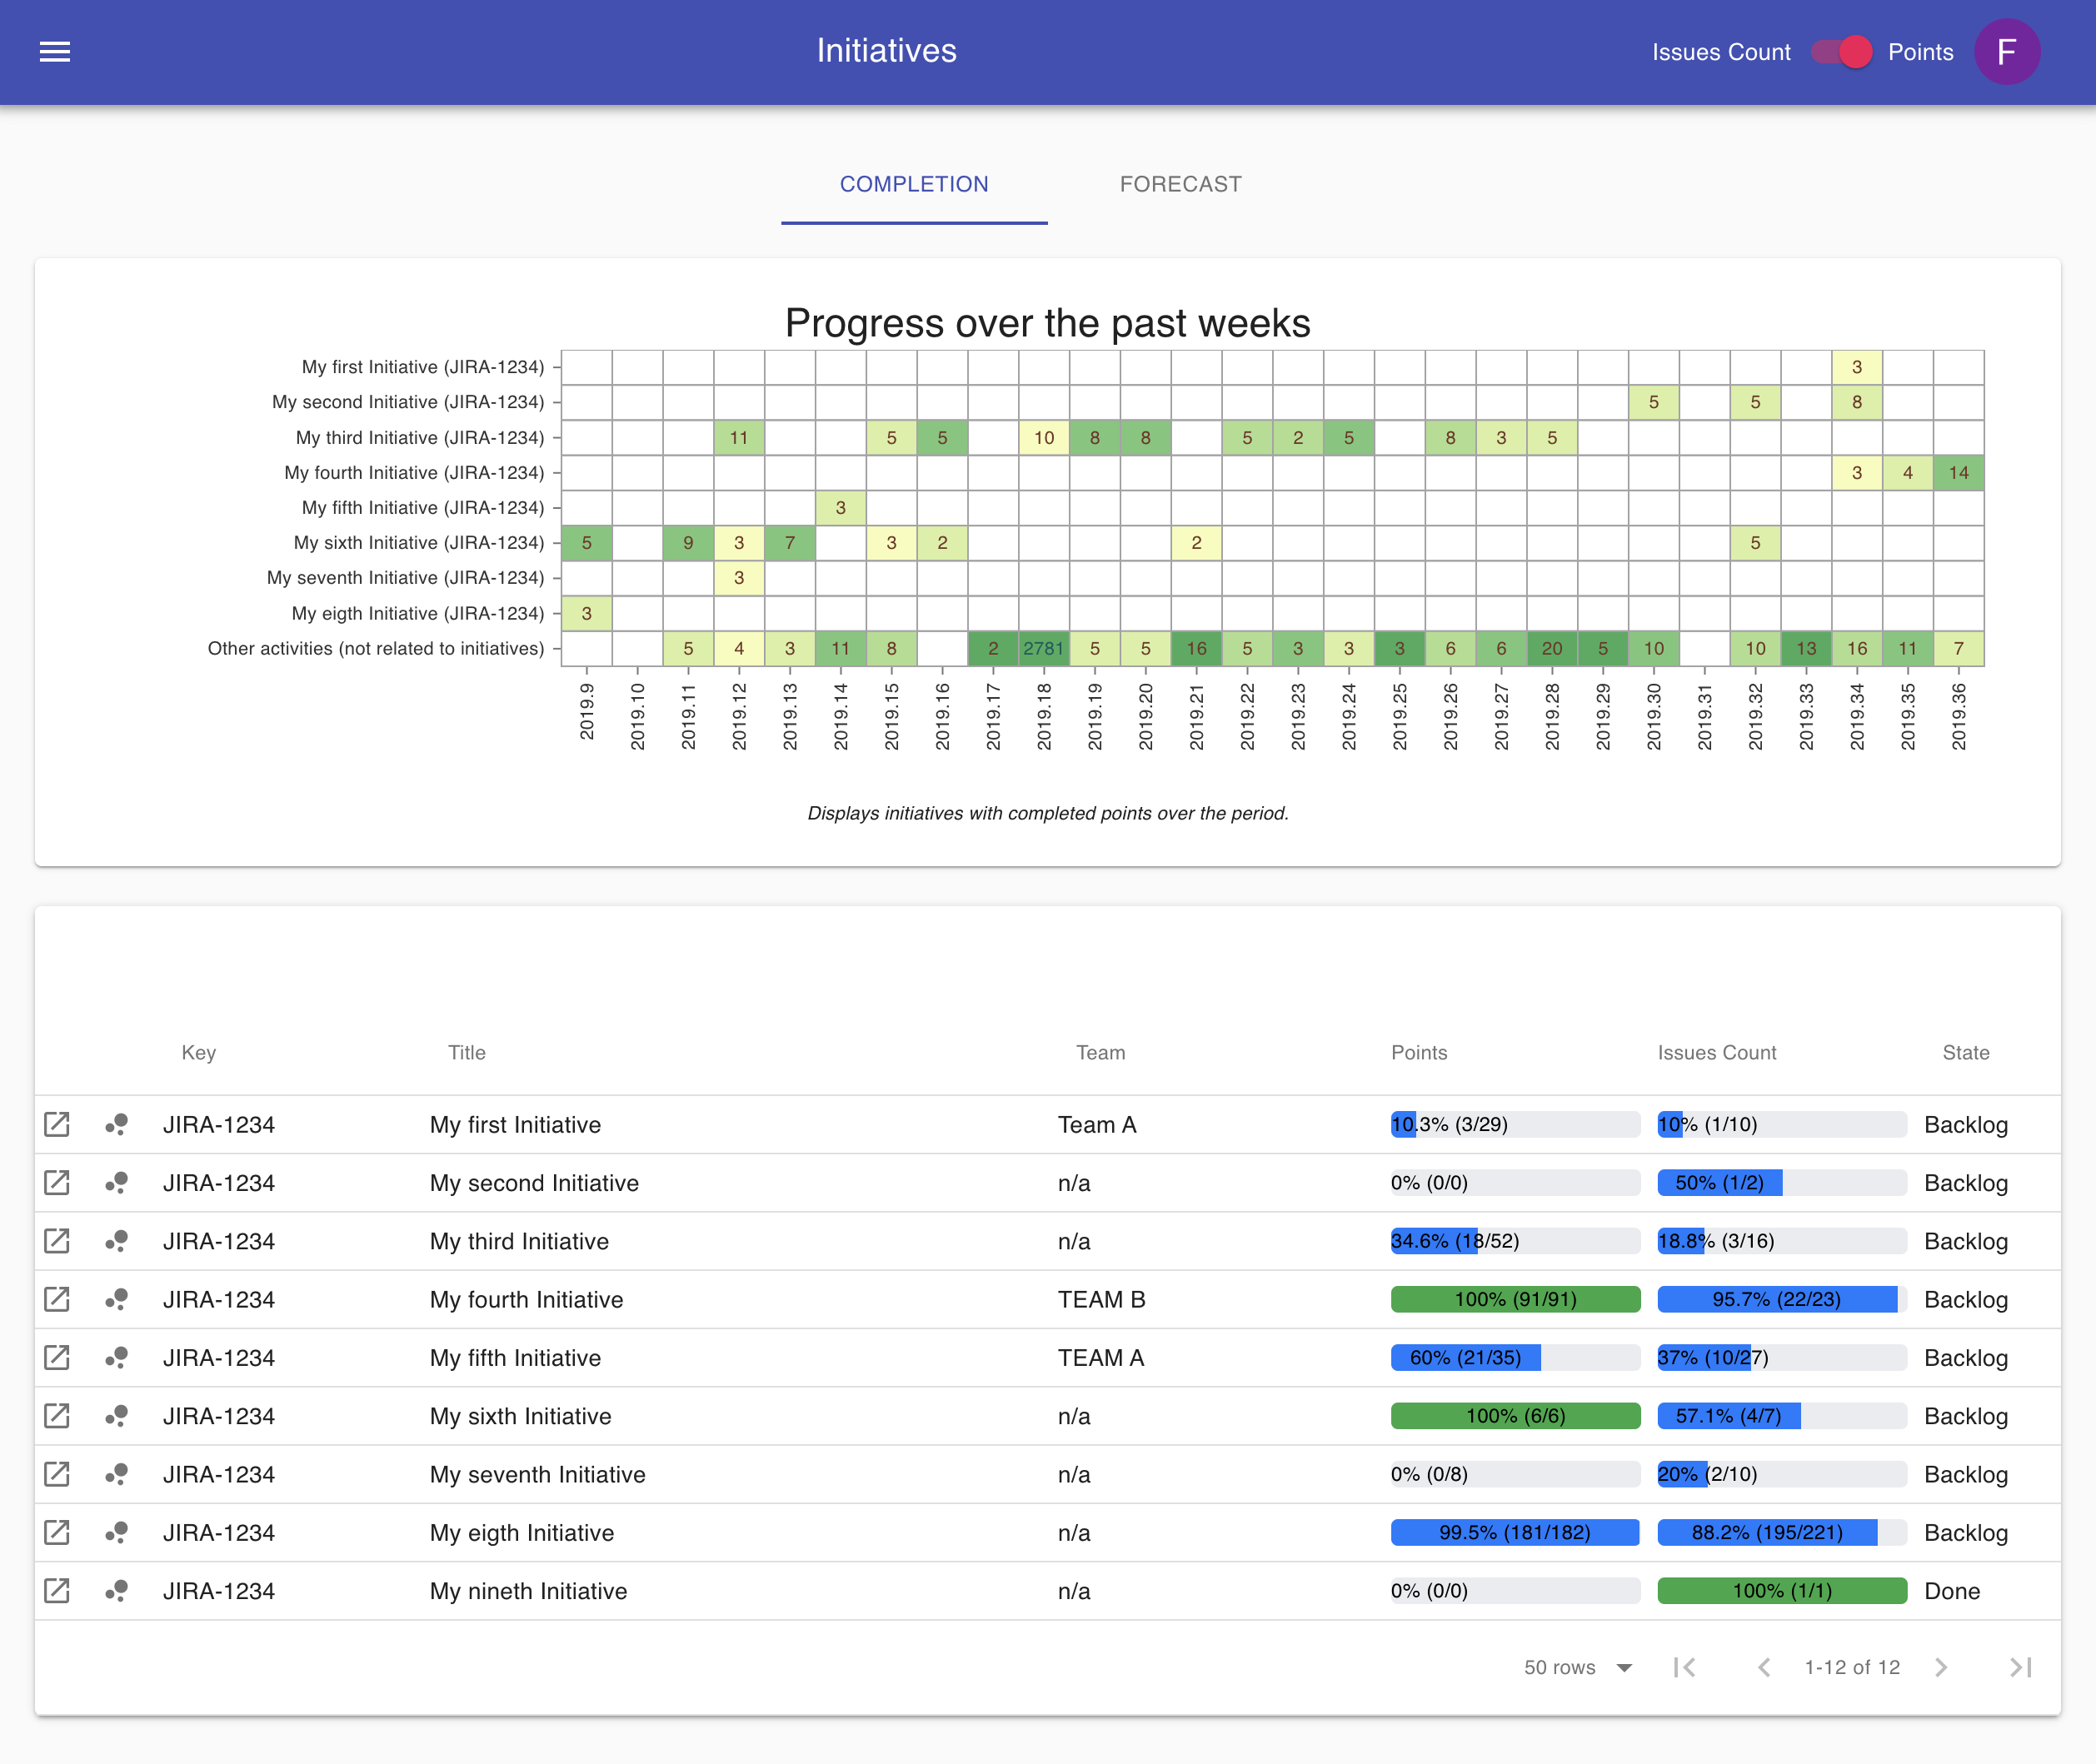Viewport: 2096px width, 1764px height.
Task: Go to next page of table
Action: [1941, 1667]
